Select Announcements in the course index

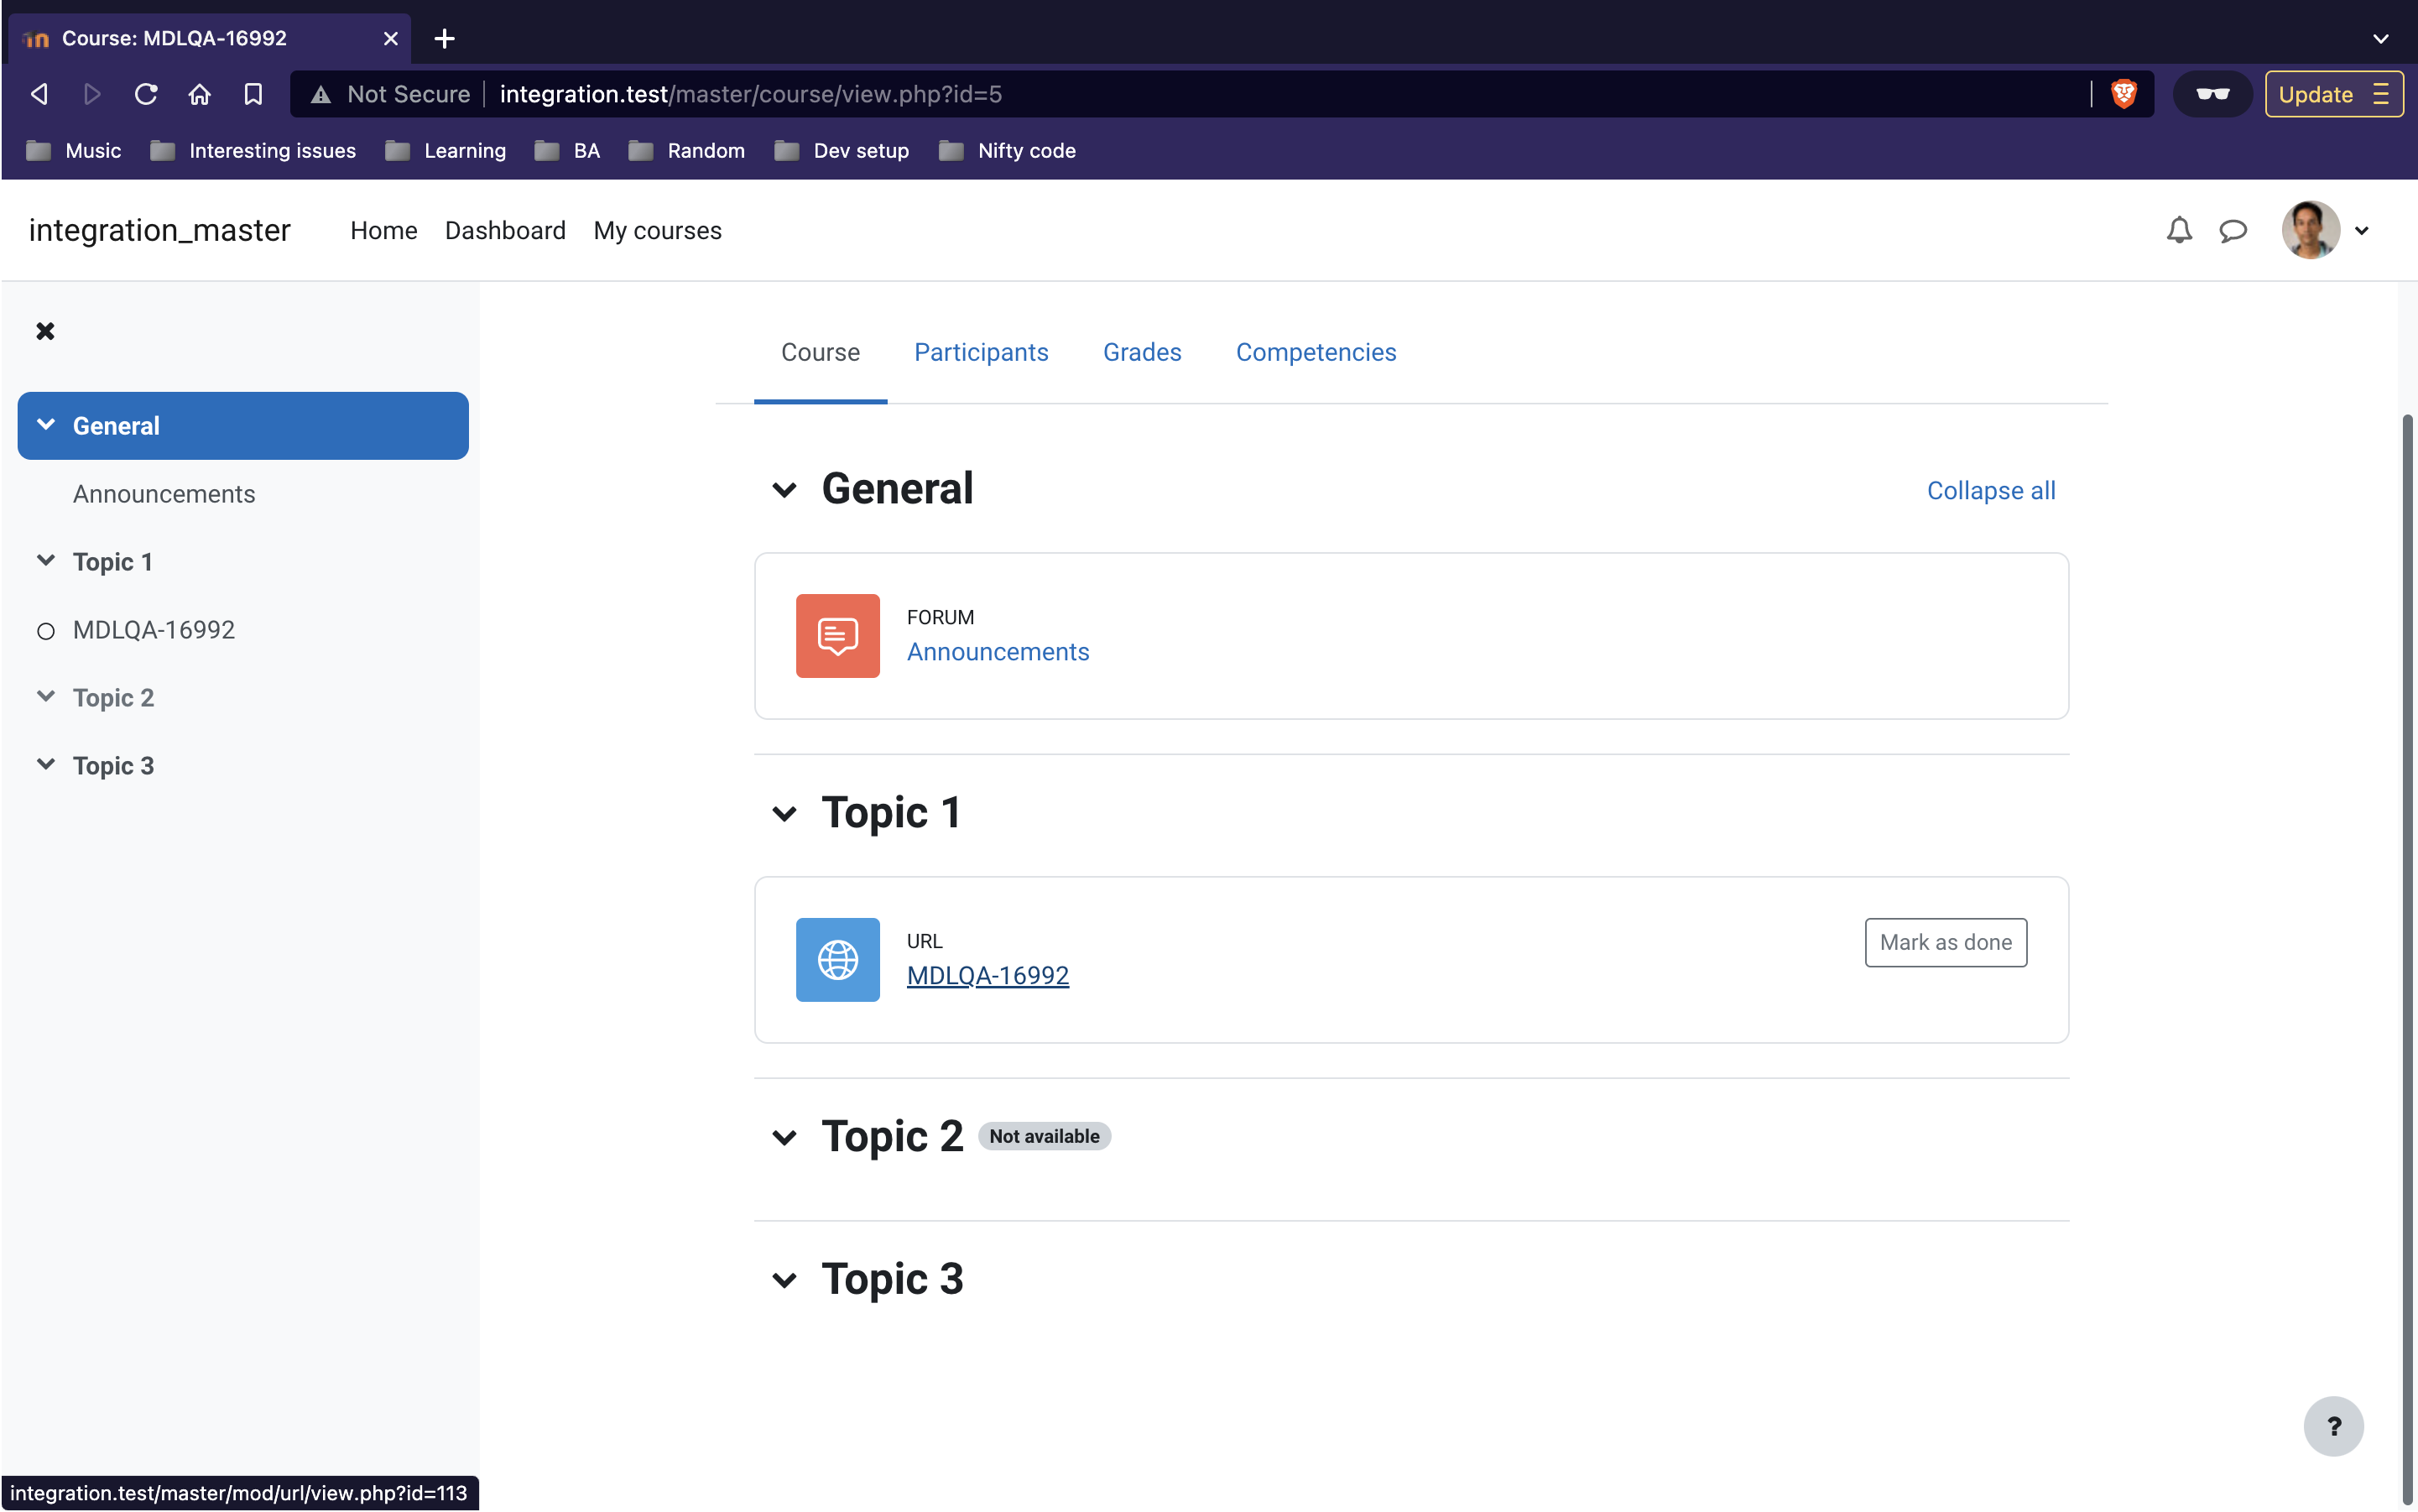[x=164, y=494]
